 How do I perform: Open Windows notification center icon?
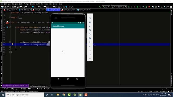(x=169, y=95)
